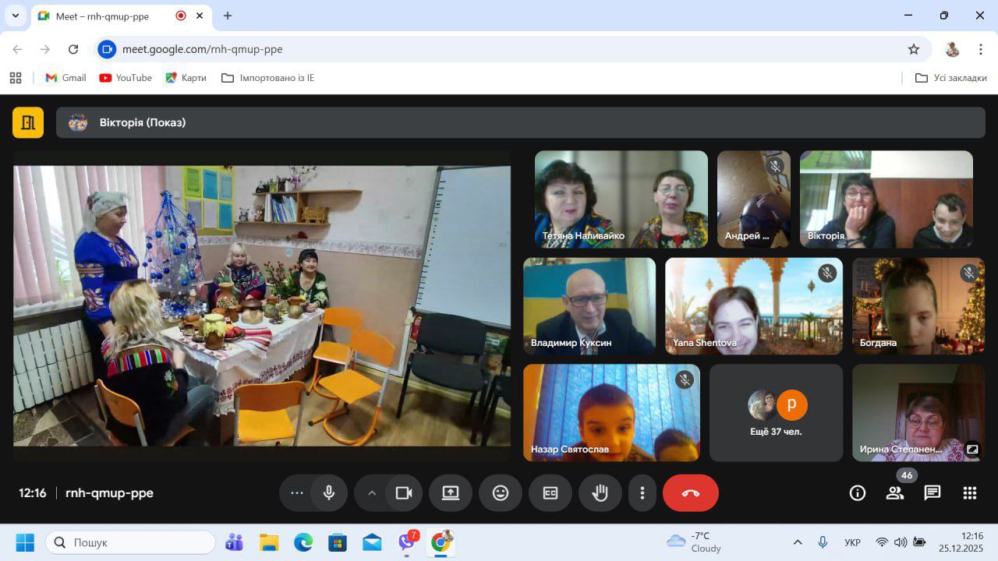The image size is (998, 561).
Task: Click the red Leave call button
Action: [x=690, y=493]
